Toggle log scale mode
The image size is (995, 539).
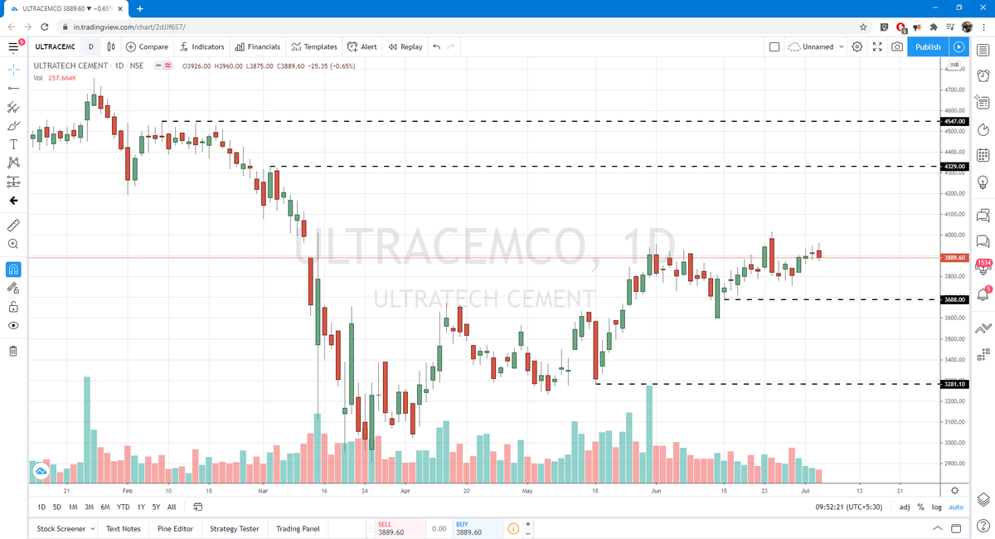point(936,507)
